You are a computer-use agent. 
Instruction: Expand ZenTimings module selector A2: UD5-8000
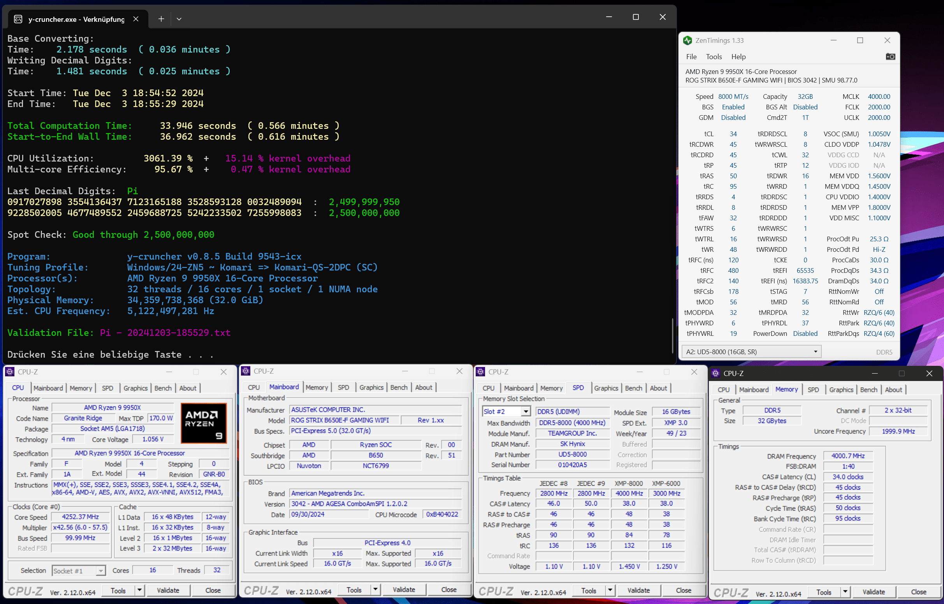coord(815,352)
